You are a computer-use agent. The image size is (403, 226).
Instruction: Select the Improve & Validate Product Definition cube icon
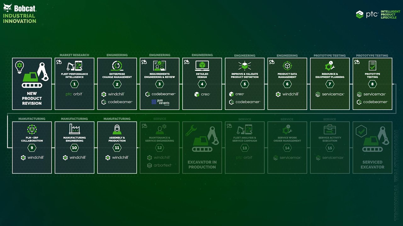pos(245,66)
